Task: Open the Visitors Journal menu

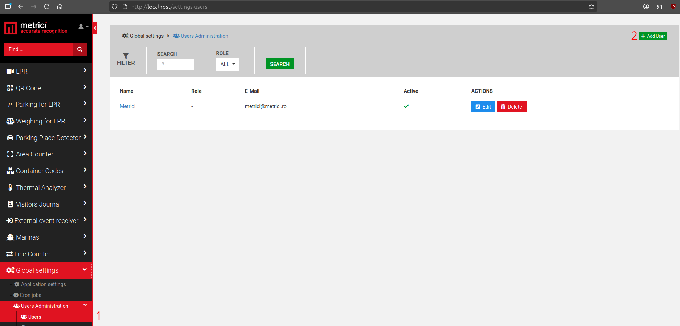Action: pos(46,204)
